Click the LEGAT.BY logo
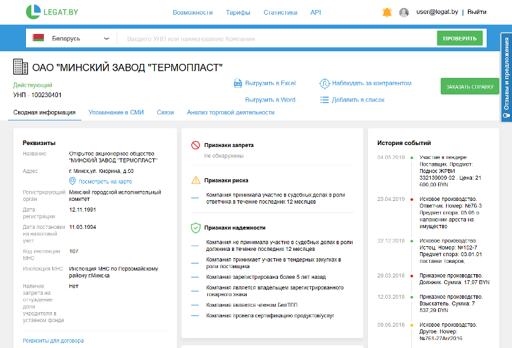 pos(52,12)
